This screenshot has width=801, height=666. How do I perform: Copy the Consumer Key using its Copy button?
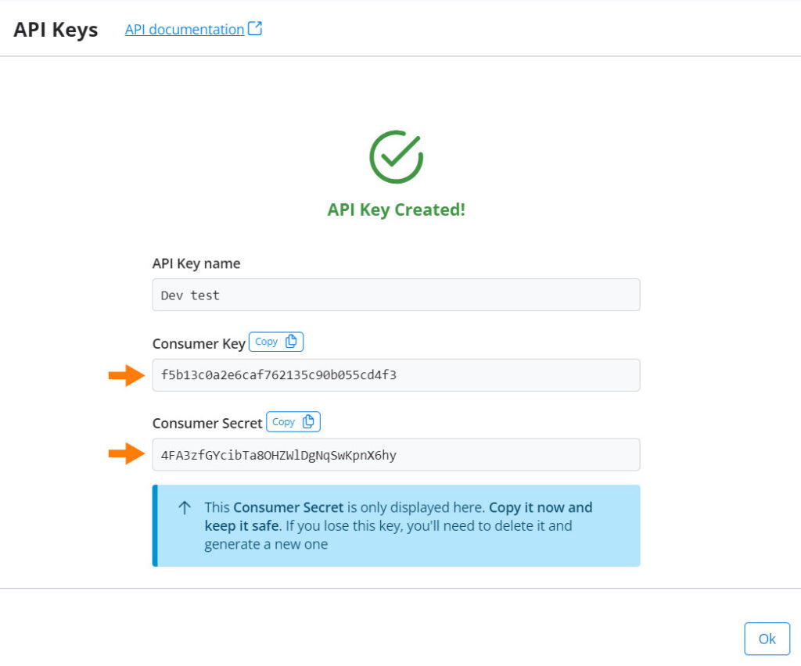click(x=275, y=341)
